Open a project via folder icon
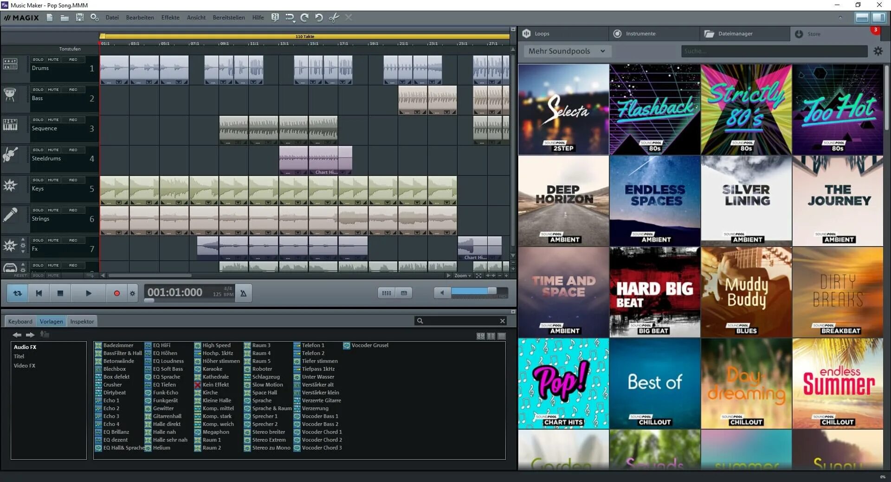This screenshot has width=891, height=482. (x=65, y=18)
